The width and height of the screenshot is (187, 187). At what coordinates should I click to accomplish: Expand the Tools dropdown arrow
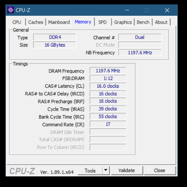106,170
